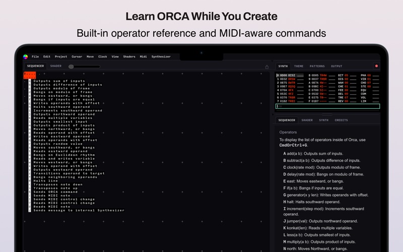Click grid line 'Transposes note down'
The width and height of the screenshot is (403, 252).
58,184
